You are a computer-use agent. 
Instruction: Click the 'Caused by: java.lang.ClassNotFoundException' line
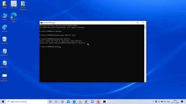coord(62,43)
